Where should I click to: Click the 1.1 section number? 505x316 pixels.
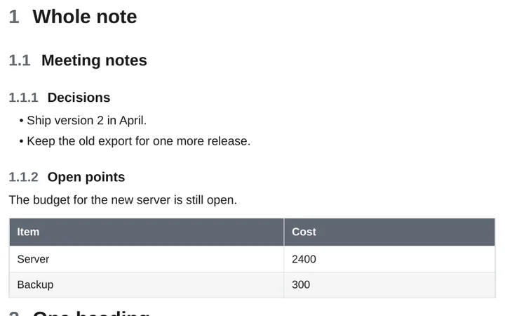tap(20, 60)
